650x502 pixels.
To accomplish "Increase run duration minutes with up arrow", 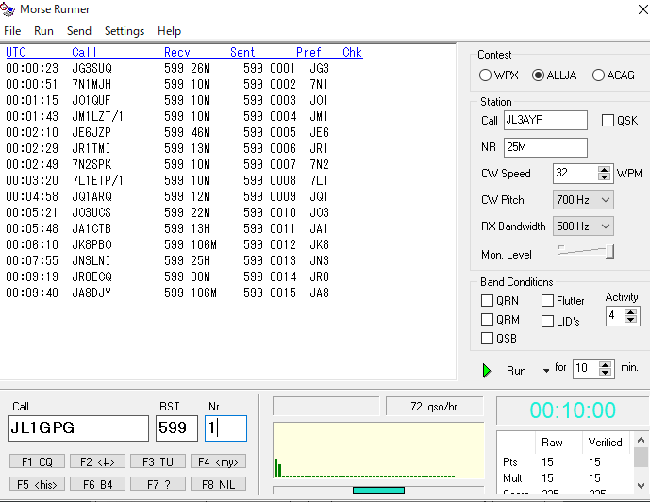I will (605, 364).
